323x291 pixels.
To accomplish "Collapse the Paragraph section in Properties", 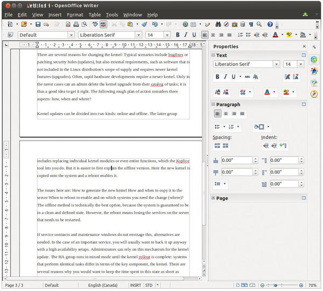I will tap(213, 104).
